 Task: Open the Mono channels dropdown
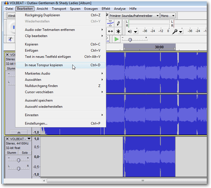(168, 16)
